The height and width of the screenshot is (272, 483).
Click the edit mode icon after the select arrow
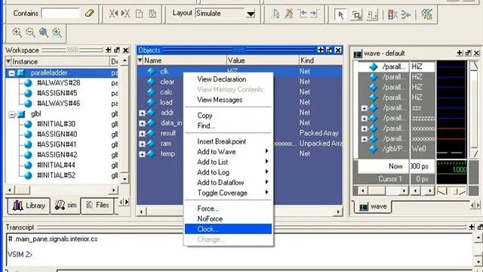[372, 14]
